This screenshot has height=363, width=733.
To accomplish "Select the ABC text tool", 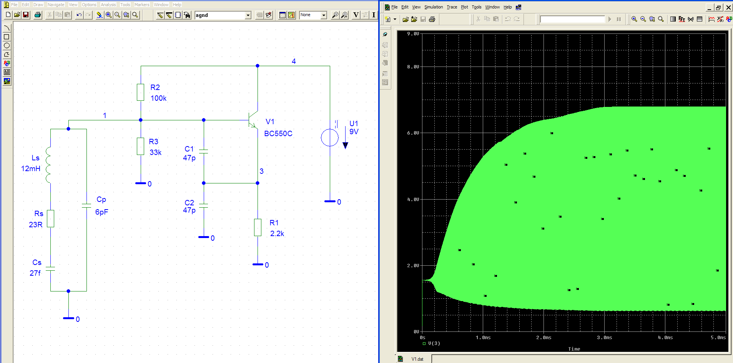I will [x=7, y=63].
